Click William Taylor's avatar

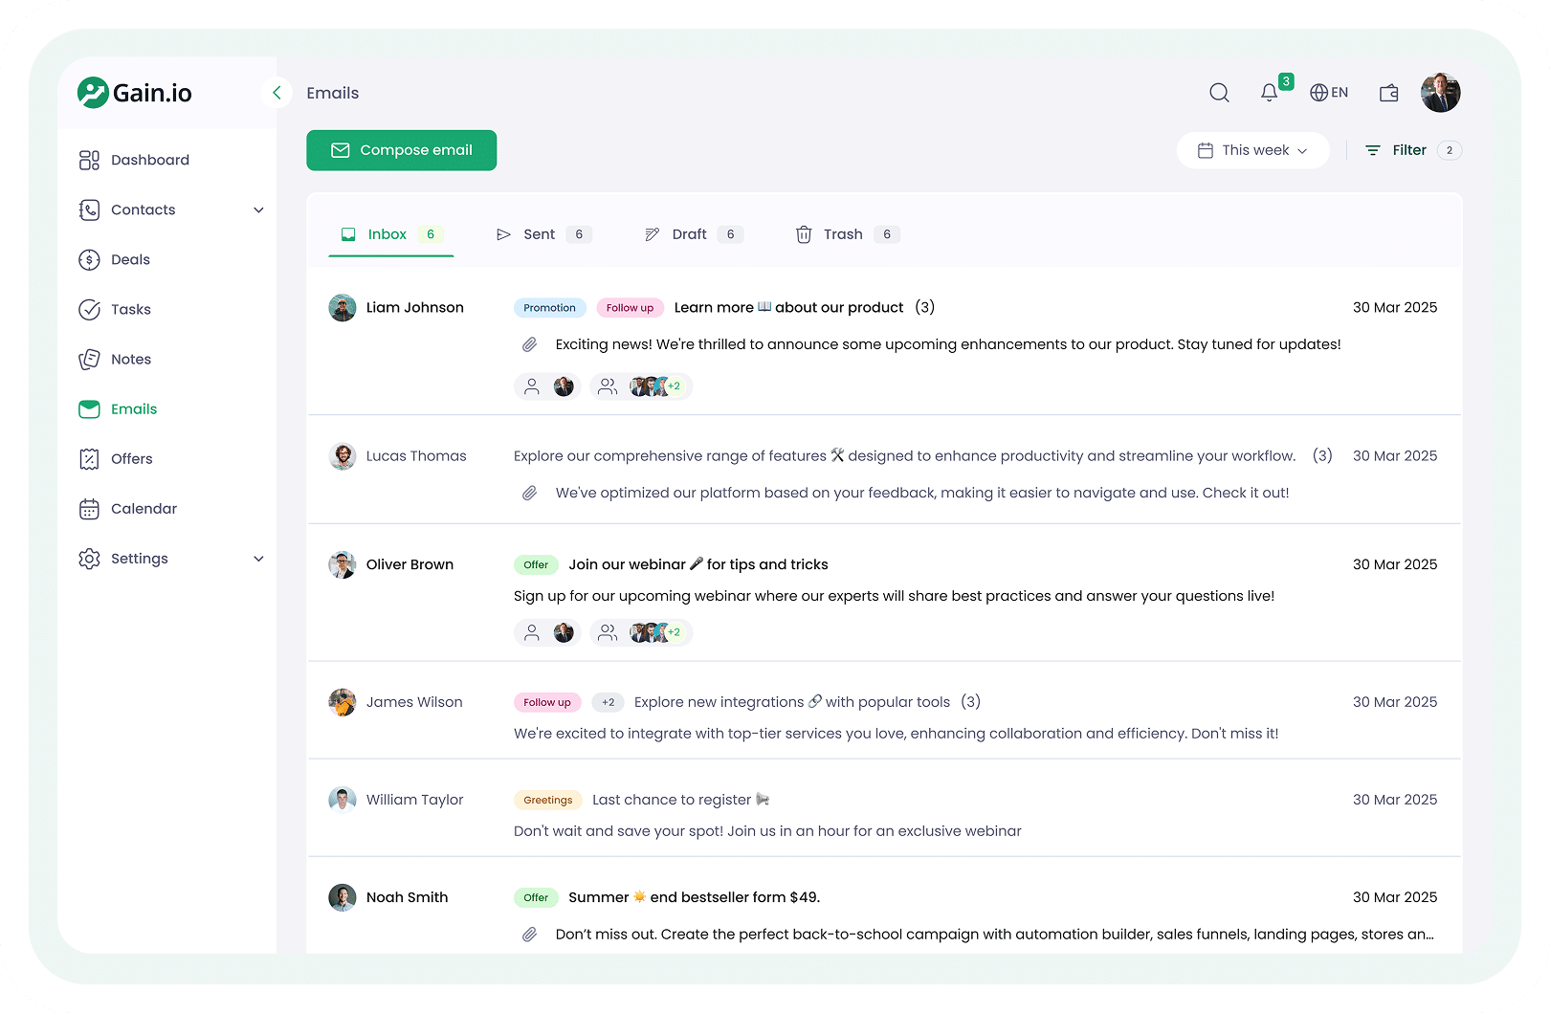pyautogui.click(x=343, y=800)
